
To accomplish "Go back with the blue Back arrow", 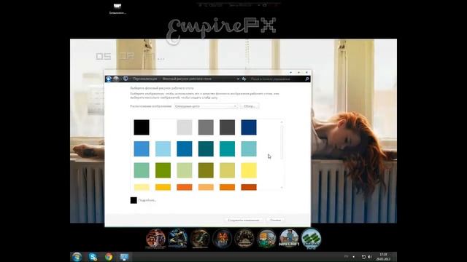I will (x=109, y=79).
